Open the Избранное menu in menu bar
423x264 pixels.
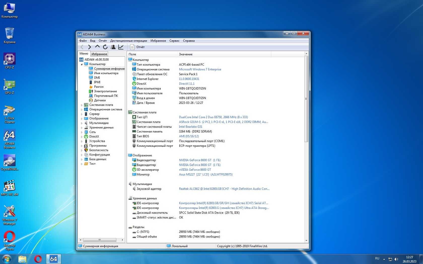(x=158, y=41)
